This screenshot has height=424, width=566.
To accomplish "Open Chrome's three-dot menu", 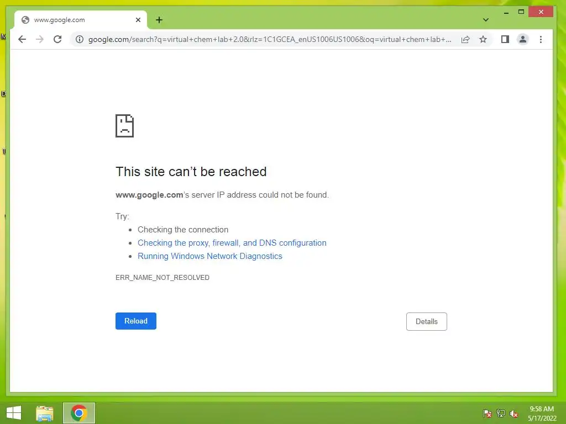I will click(541, 39).
